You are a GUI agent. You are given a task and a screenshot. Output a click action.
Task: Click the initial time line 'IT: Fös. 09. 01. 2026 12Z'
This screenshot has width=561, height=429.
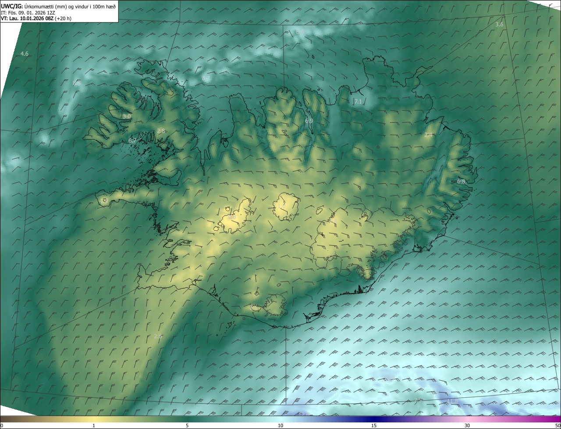[x=28, y=12]
